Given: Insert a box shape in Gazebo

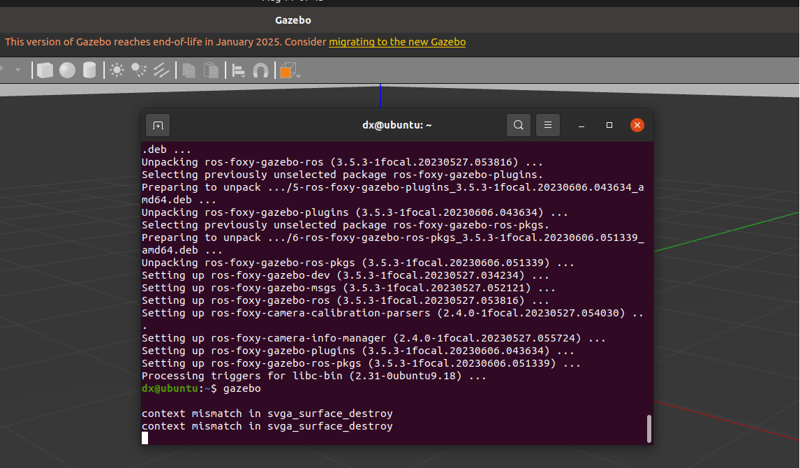Looking at the screenshot, I should point(45,71).
